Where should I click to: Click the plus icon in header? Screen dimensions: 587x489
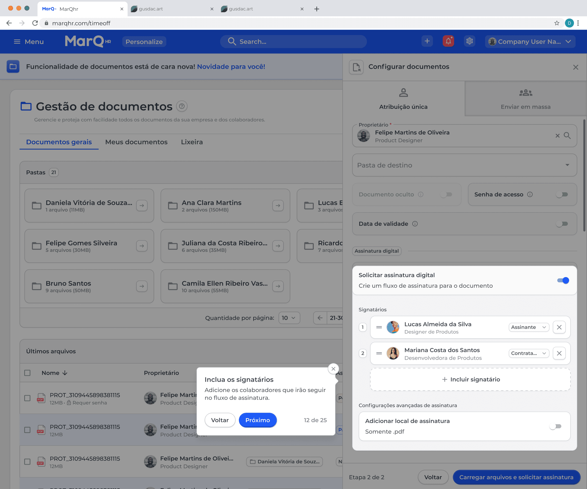427,41
